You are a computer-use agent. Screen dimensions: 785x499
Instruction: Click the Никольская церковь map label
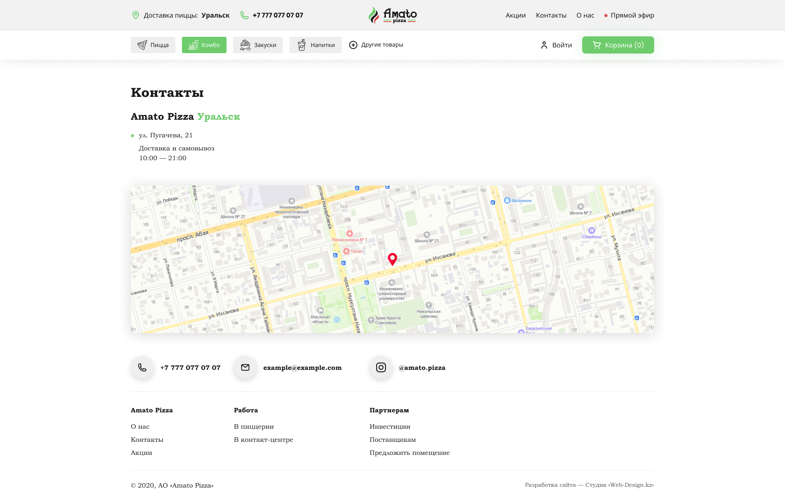428,313
